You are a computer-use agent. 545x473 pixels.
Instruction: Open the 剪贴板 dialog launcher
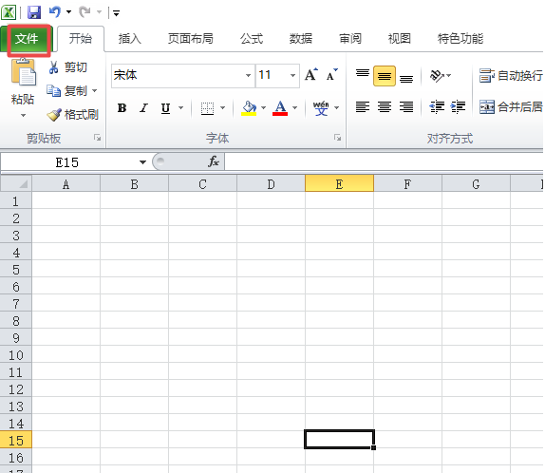click(x=97, y=138)
